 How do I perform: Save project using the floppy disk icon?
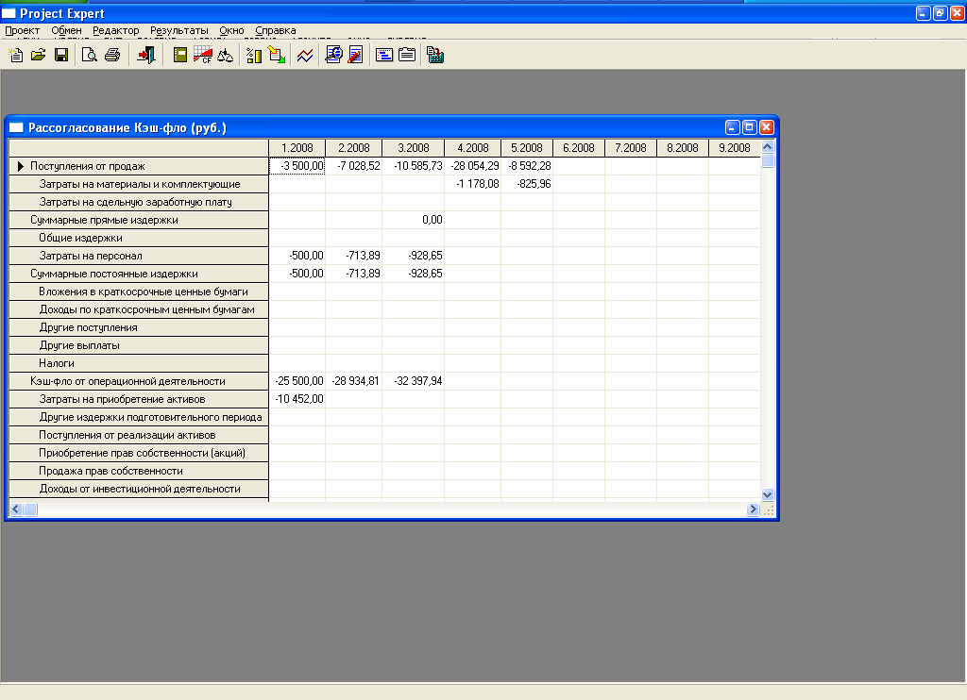60,56
